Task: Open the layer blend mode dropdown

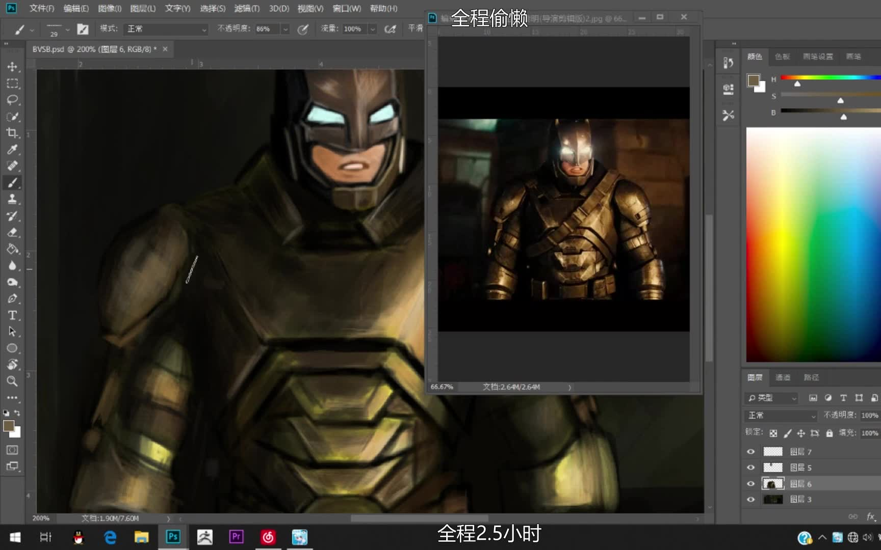Action: (781, 416)
